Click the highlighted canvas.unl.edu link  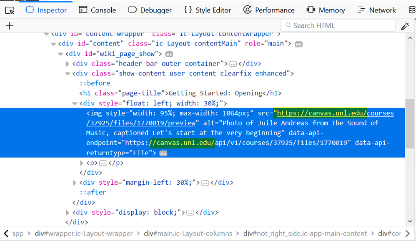(319, 113)
